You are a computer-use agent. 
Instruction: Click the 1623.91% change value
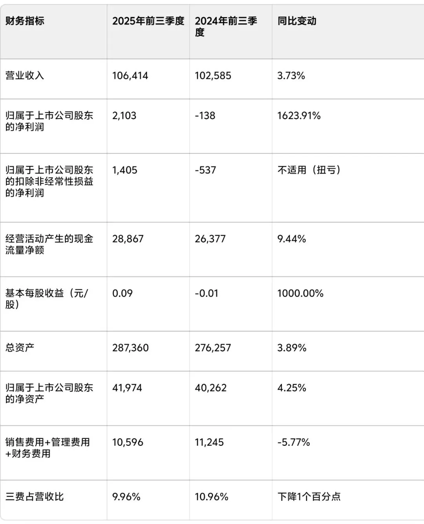299,115
